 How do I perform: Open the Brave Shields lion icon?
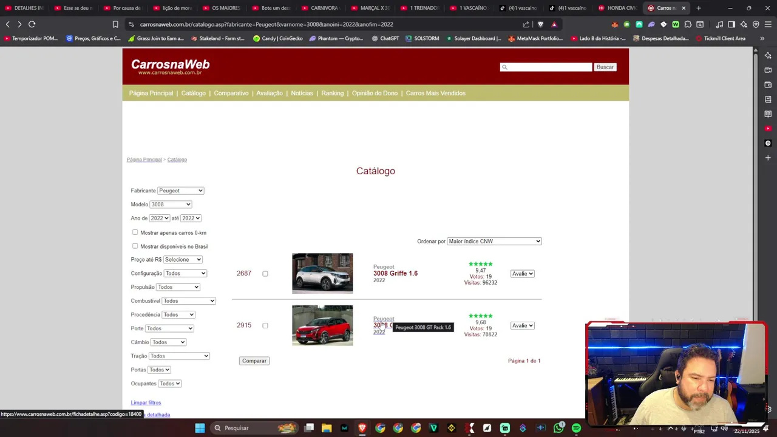pos(540,24)
